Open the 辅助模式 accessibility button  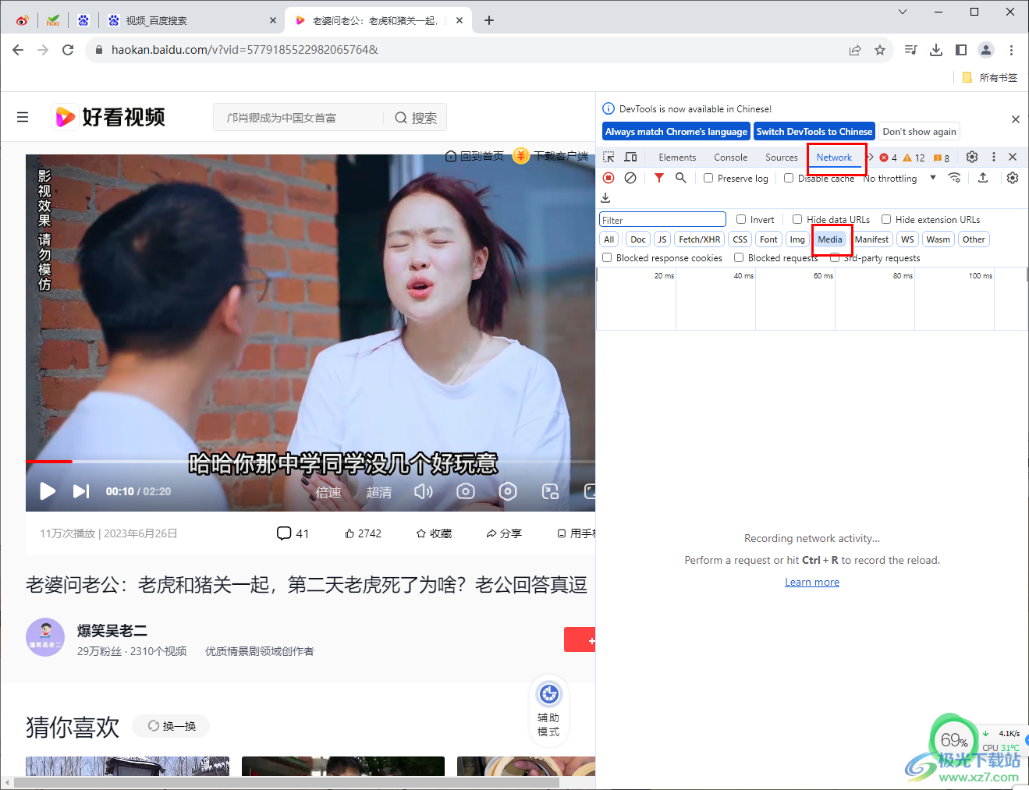pos(548,710)
